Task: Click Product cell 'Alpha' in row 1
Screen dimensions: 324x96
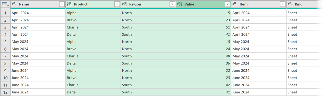Action: [93, 13]
